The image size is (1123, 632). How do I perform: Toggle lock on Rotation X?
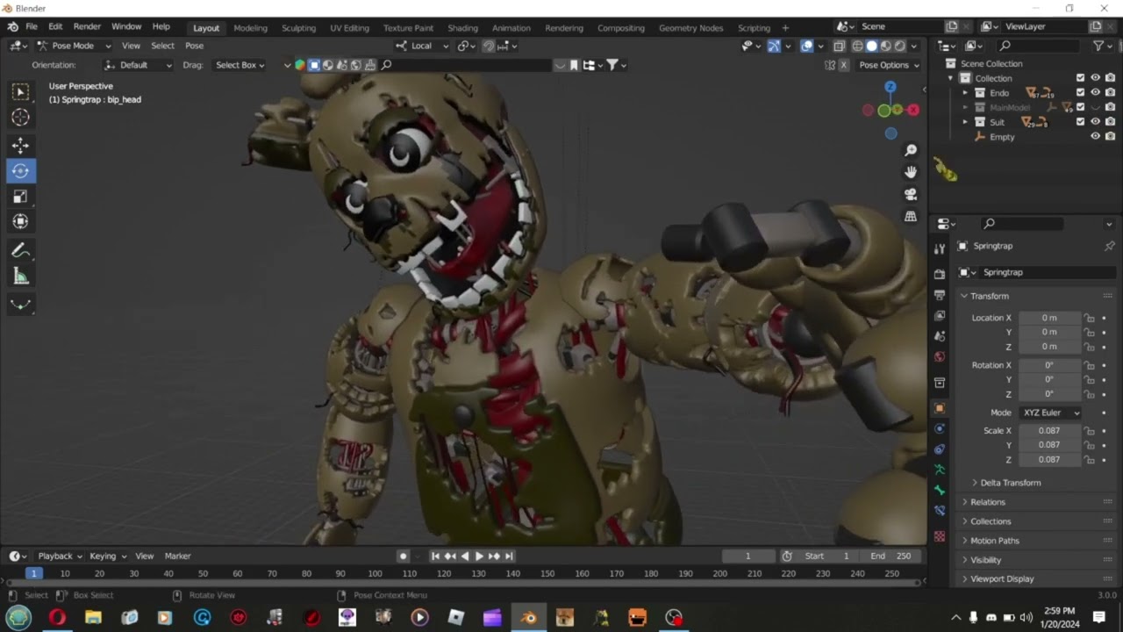1089,365
